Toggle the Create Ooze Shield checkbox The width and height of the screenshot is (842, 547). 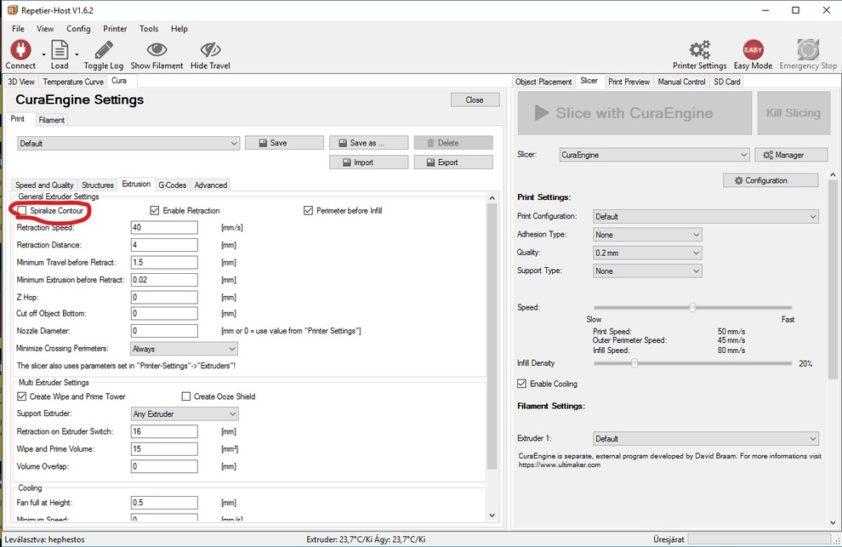186,396
